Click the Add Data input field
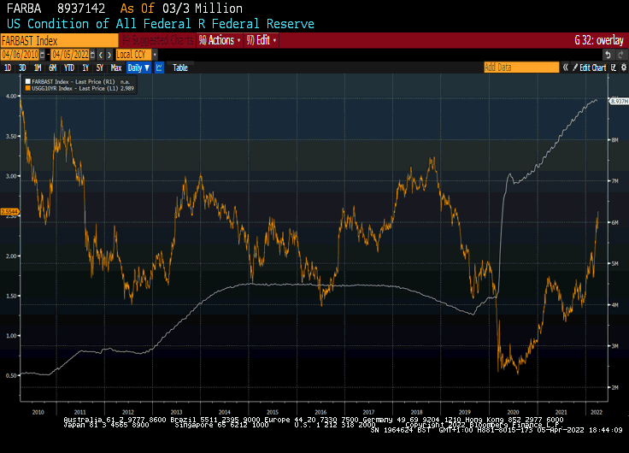The image size is (629, 453). [x=510, y=68]
